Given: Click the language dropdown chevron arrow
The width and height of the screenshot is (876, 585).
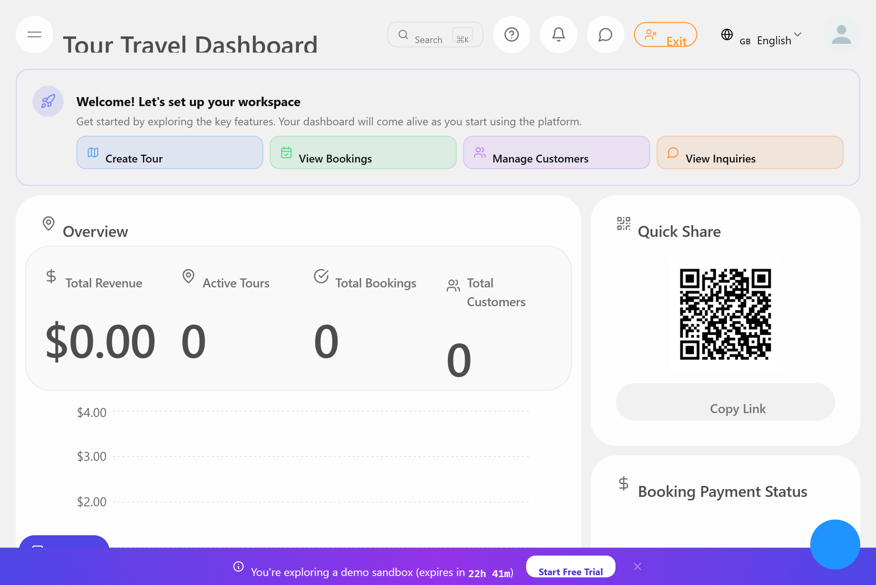Looking at the screenshot, I should coord(798,34).
